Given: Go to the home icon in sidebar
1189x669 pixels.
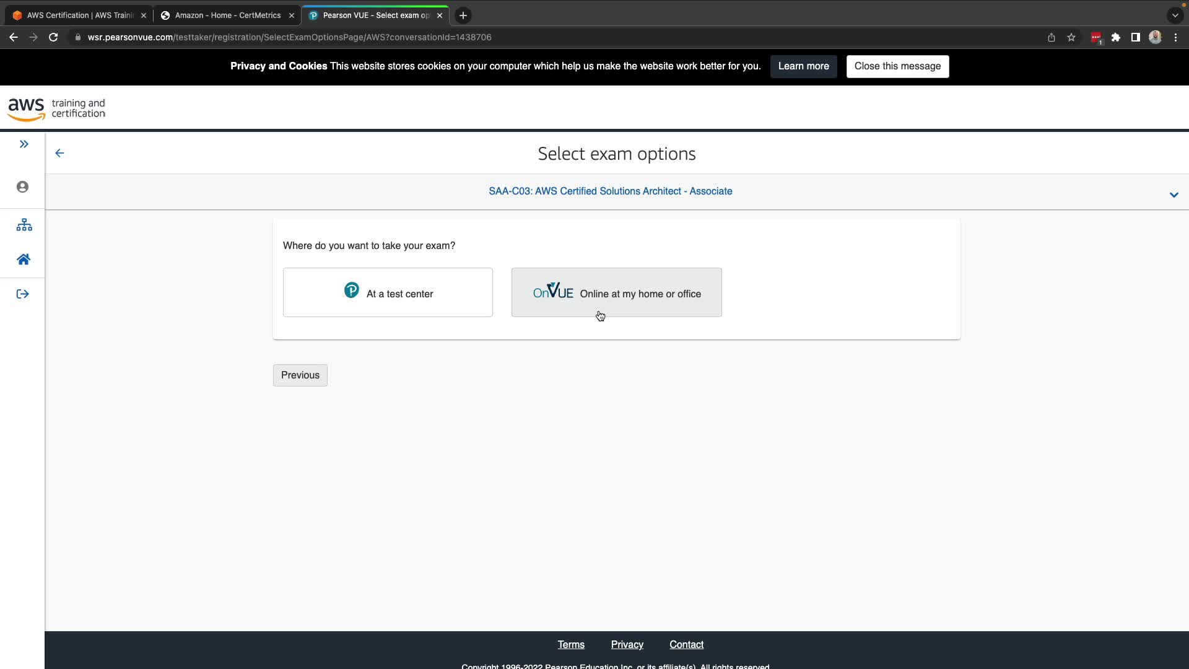Looking at the screenshot, I should [x=24, y=260].
